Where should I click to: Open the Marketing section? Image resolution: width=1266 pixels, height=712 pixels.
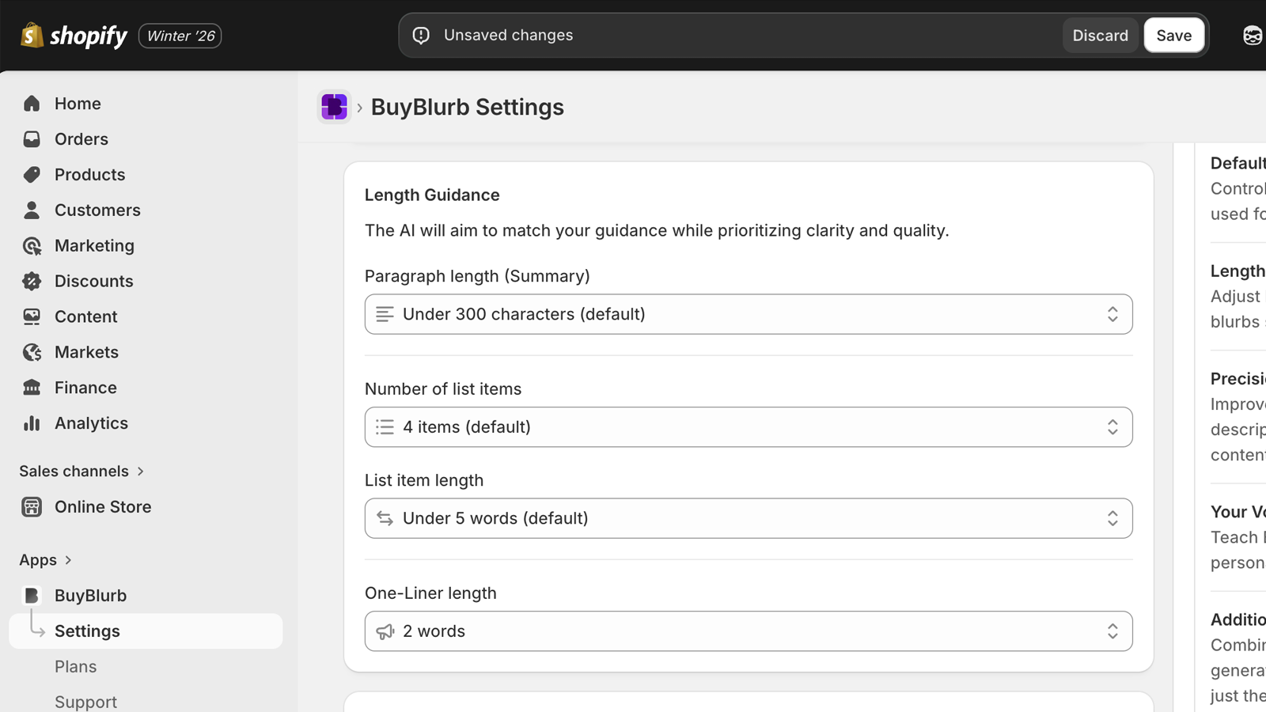click(x=94, y=245)
